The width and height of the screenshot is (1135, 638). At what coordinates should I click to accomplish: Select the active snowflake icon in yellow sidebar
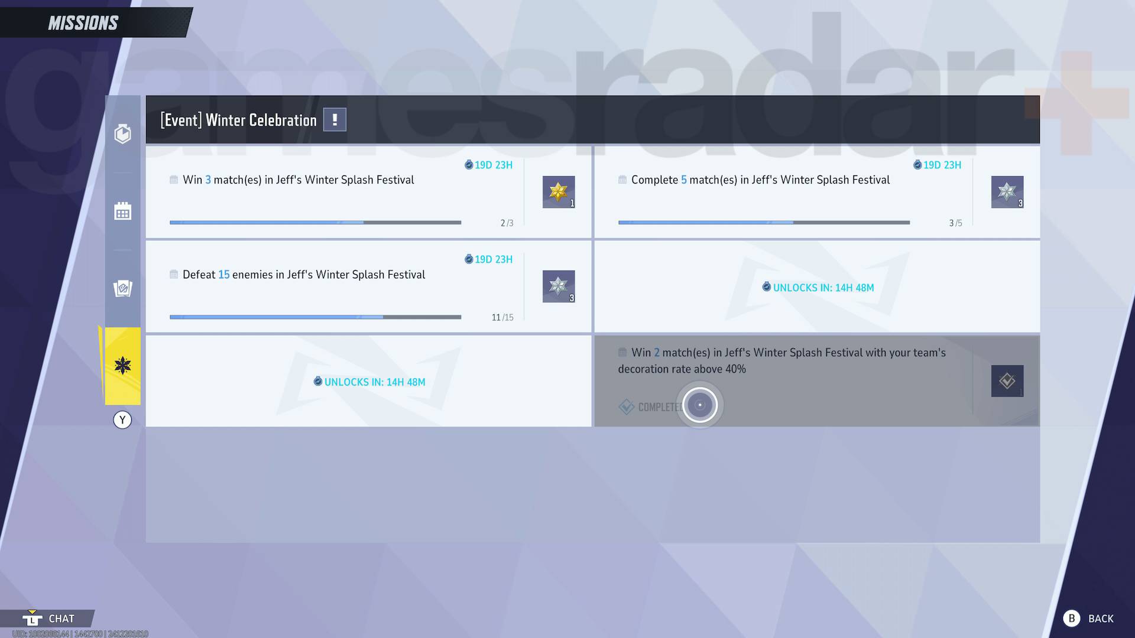(122, 365)
